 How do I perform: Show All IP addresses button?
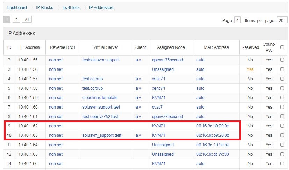point(27,20)
